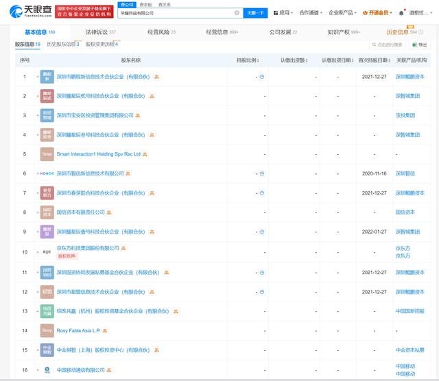
Task: Clear the search box with the X icon
Action: tap(237, 12)
